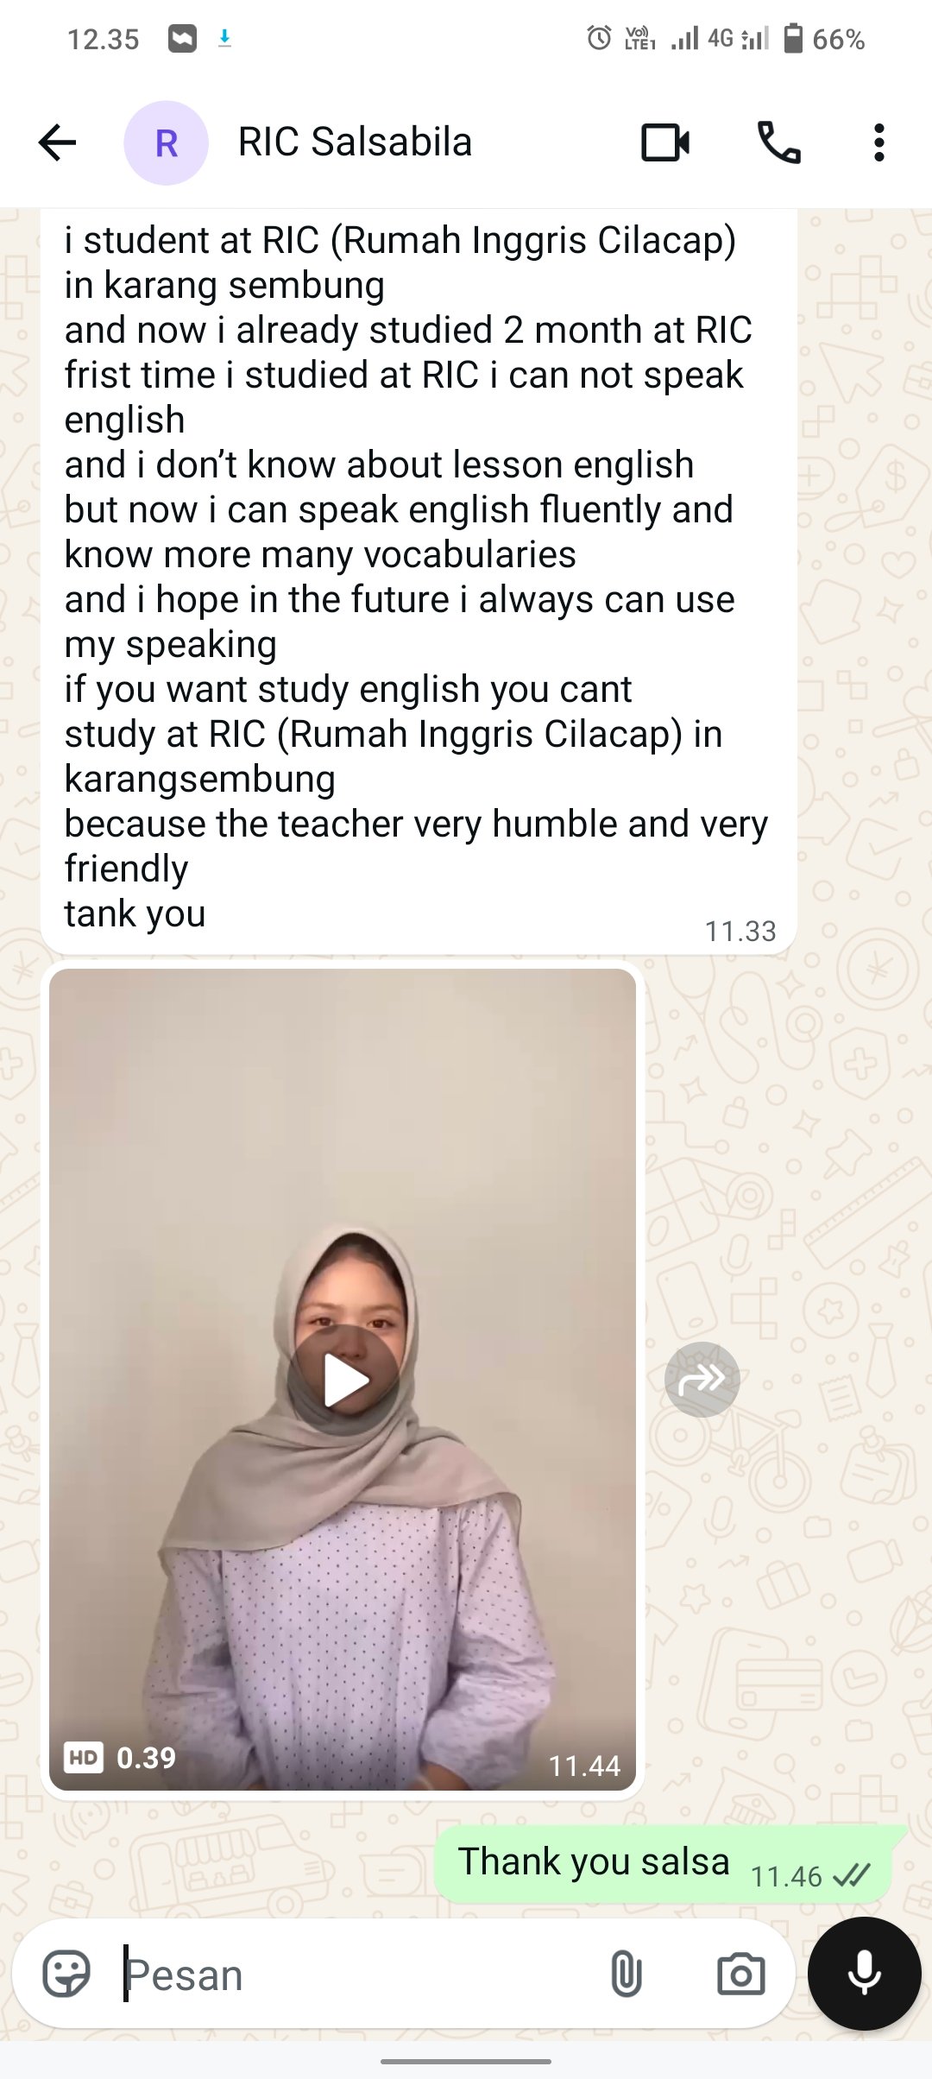Viewport: 932px width, 2079px height.
Task: Open the emoji sticker picker
Action: point(66,1974)
